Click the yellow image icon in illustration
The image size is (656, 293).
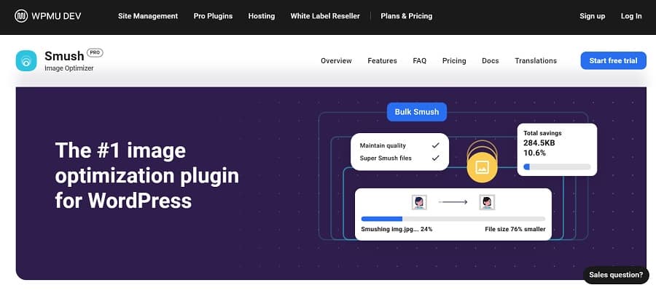(481, 168)
